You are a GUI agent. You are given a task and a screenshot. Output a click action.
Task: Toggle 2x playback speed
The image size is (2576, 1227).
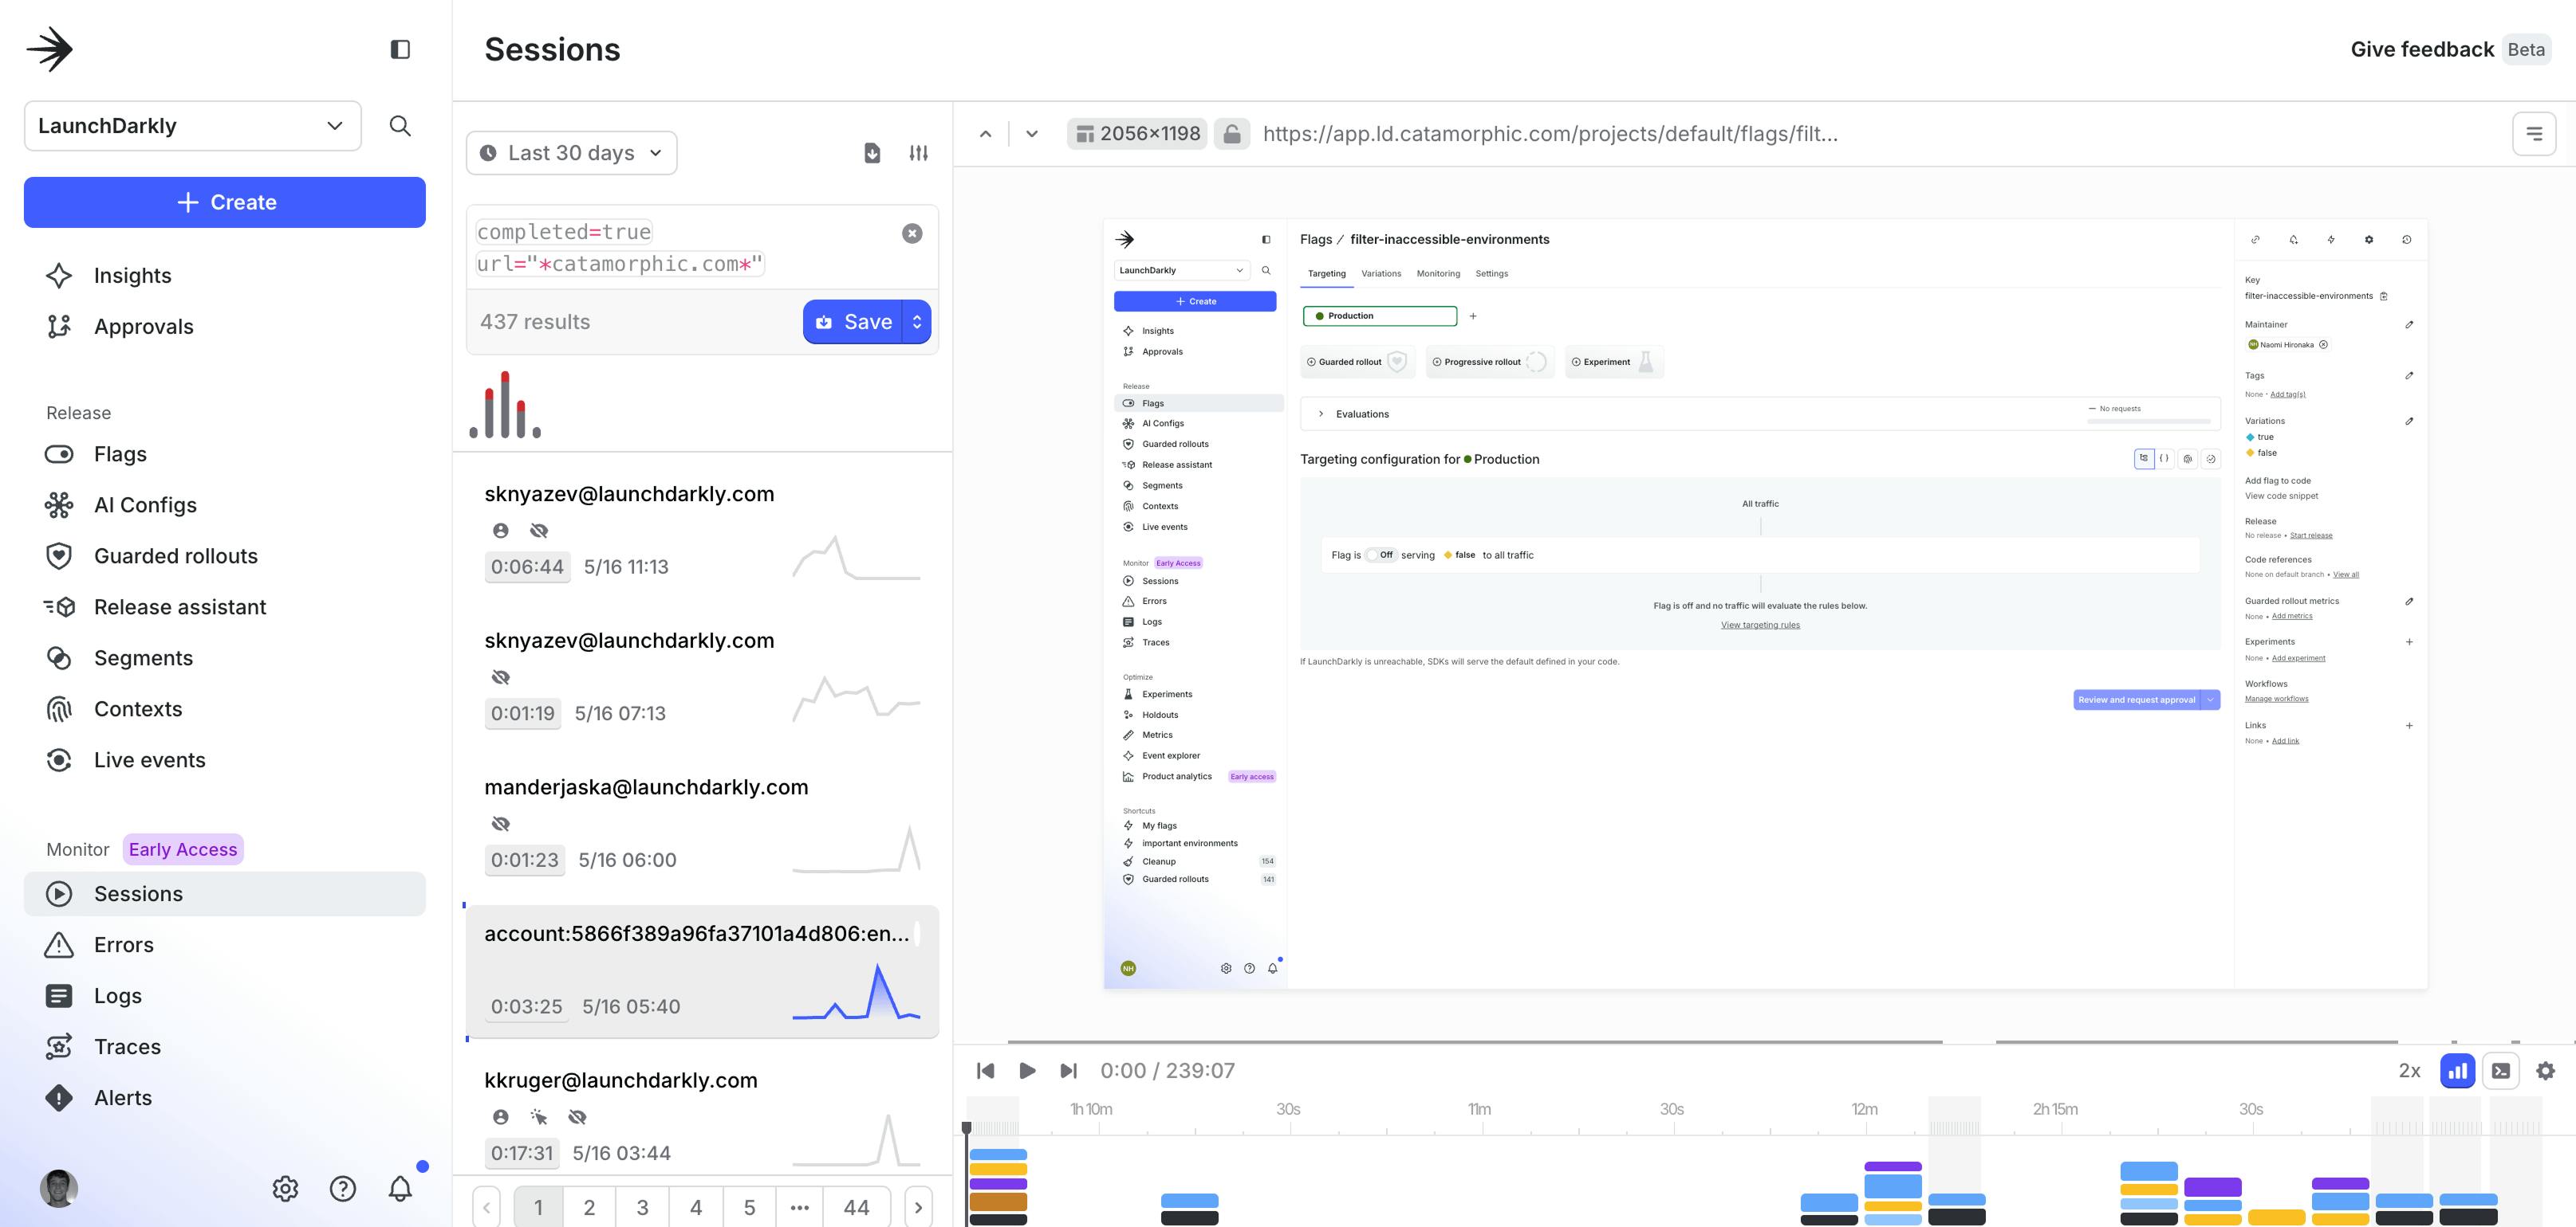[x=2409, y=1070]
